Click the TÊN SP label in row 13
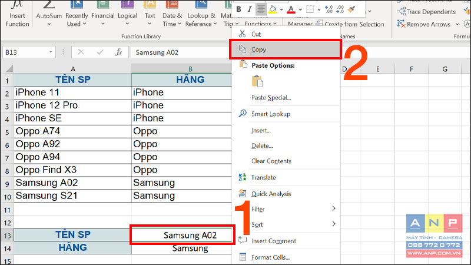Screen dimensions: 471x265 pos(72,234)
